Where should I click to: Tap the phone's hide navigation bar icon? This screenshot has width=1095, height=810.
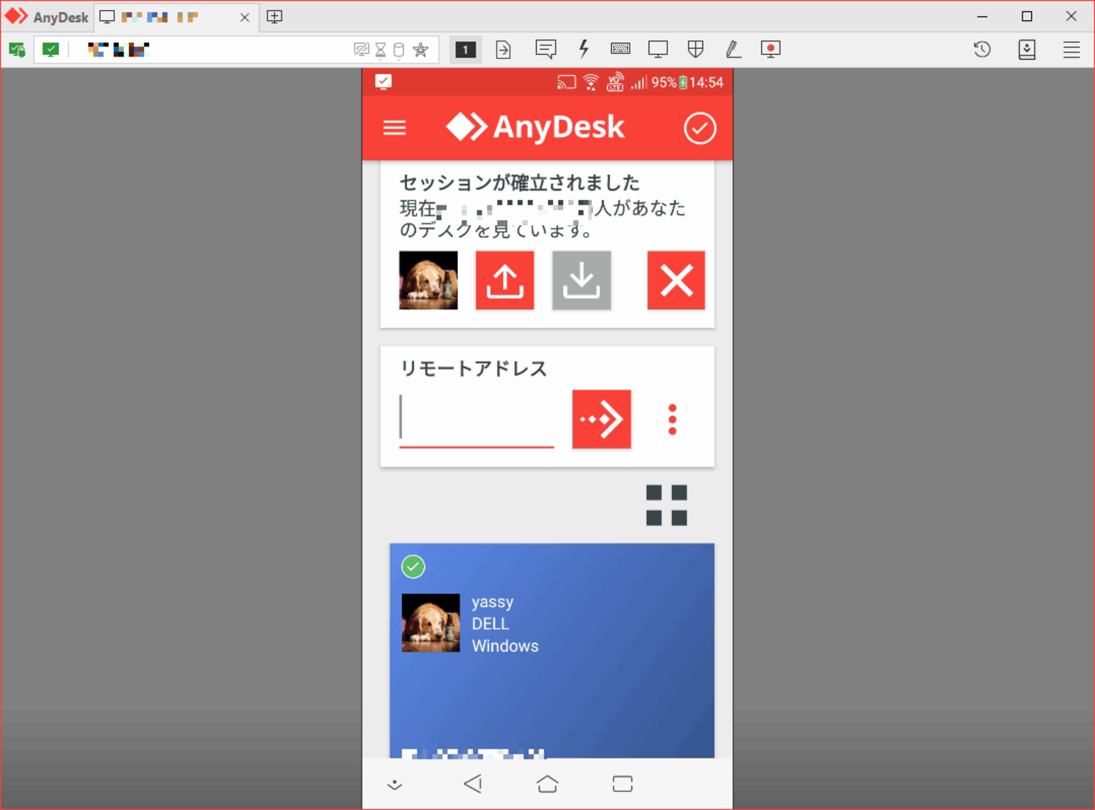tap(395, 785)
